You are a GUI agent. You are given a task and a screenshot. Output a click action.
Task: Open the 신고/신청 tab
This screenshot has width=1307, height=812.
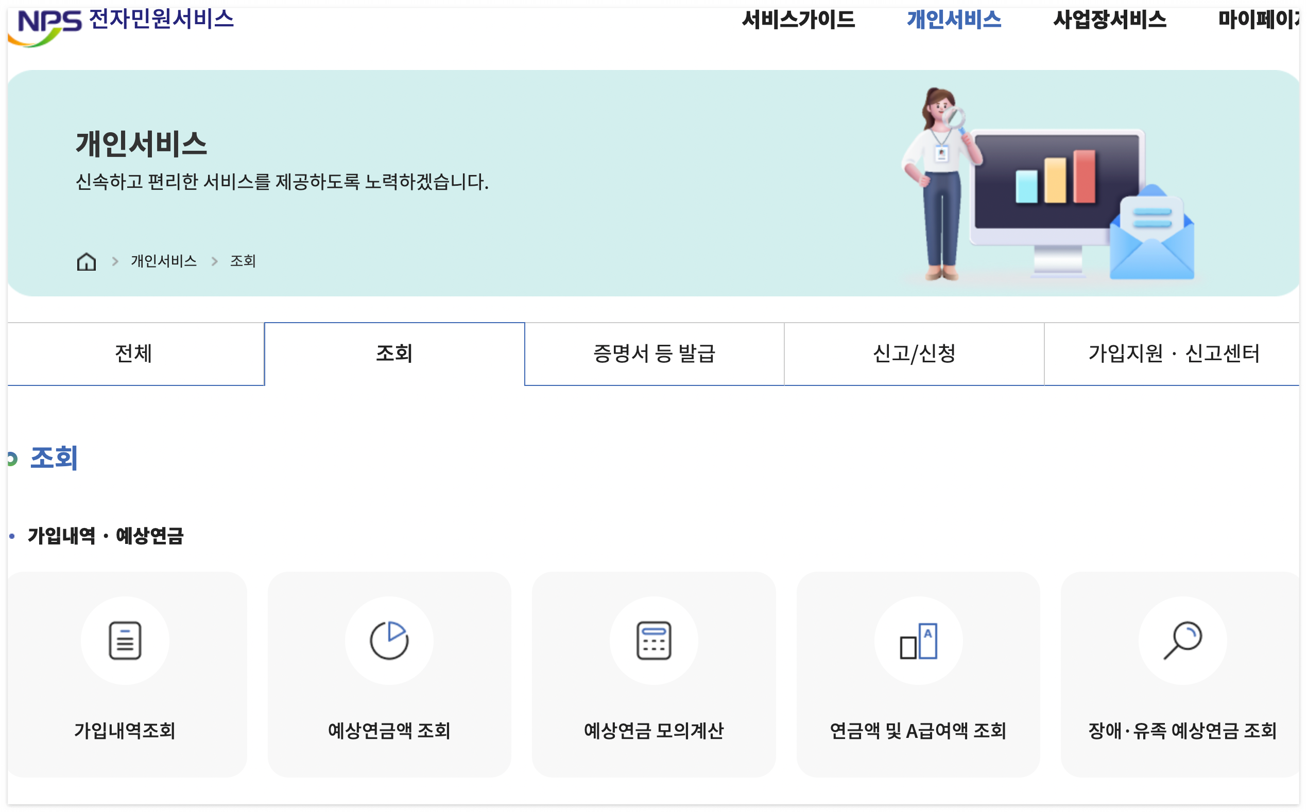tap(914, 354)
